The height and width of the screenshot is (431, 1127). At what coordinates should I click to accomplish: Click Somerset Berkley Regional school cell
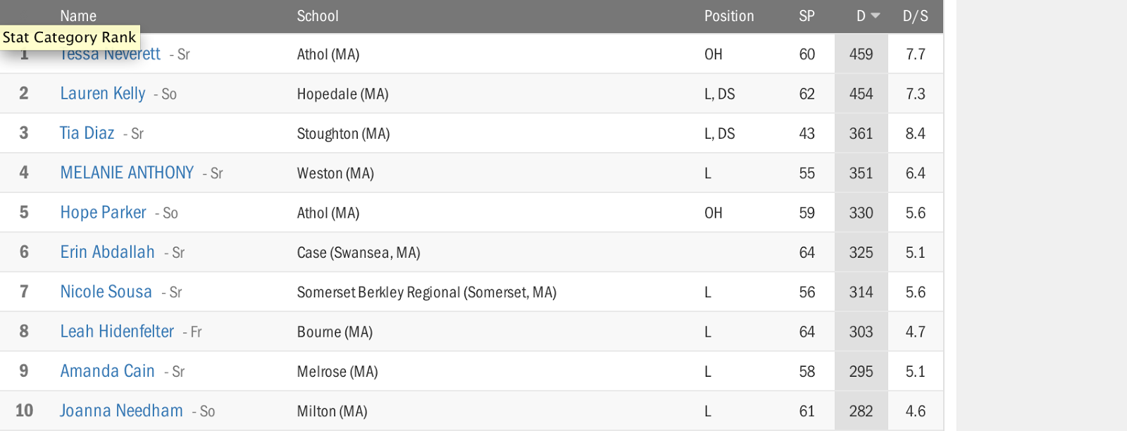426,292
